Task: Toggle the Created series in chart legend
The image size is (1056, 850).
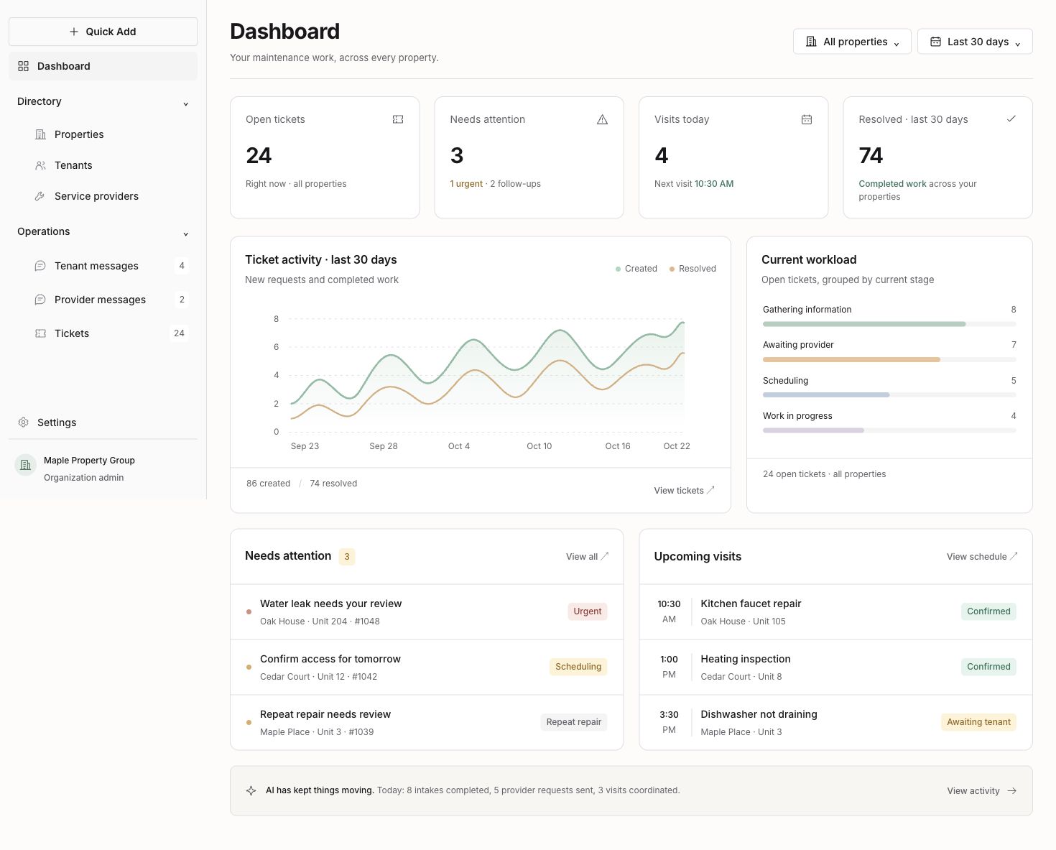Action: [x=636, y=269]
